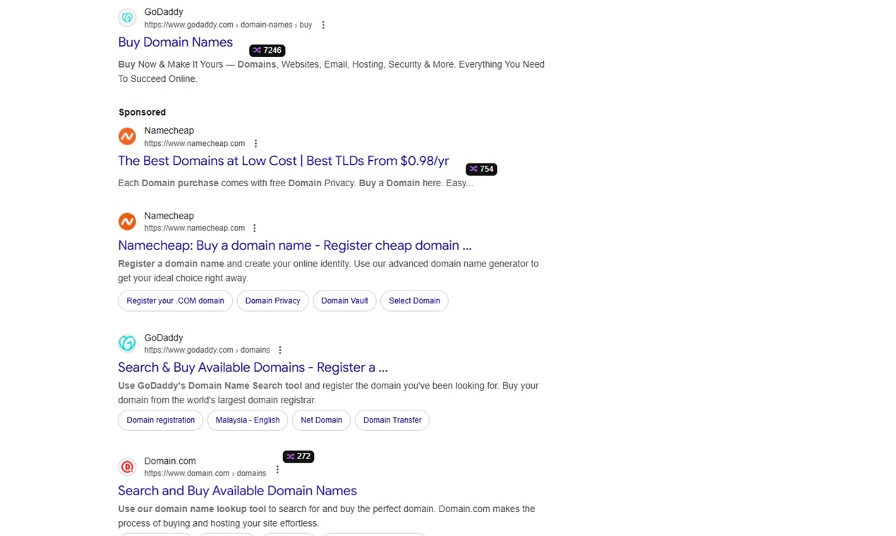Click the GoDaddy site name above Buy Domain Names
The width and height of the screenshot is (896, 536).
164,12
